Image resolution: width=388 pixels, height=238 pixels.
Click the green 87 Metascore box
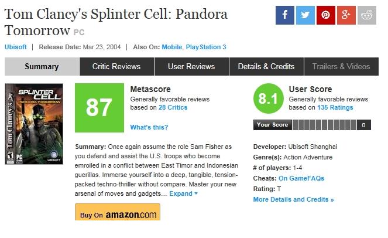tap(99, 108)
